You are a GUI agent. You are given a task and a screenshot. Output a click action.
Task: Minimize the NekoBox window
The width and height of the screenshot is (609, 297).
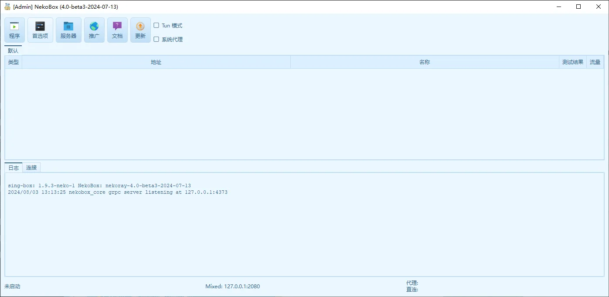click(558, 7)
